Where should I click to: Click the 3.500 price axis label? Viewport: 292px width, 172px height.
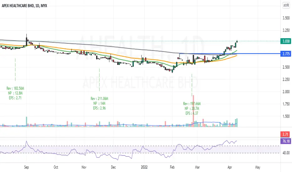point(286,18)
